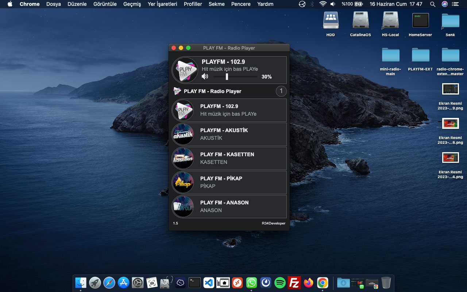This screenshot has width=467, height=292.
Task: Open the Geçmiş menu
Action: pos(132,4)
